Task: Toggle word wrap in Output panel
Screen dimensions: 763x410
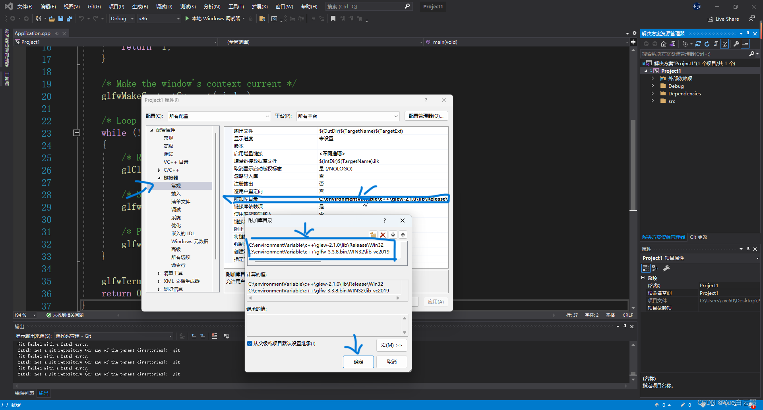Action: (x=227, y=336)
